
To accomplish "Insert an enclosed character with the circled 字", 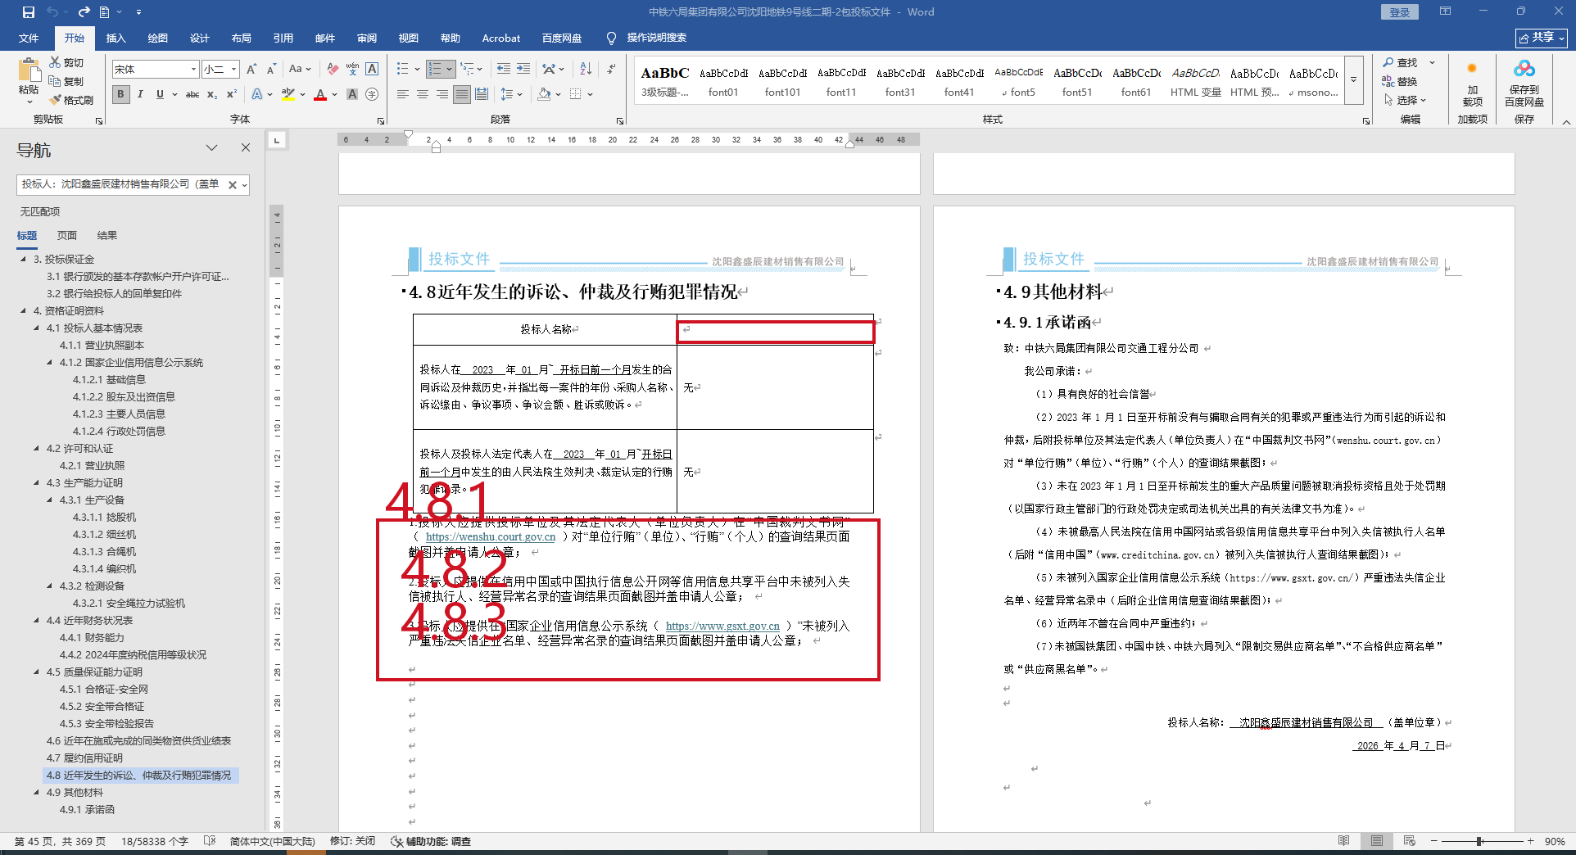I will (x=372, y=94).
